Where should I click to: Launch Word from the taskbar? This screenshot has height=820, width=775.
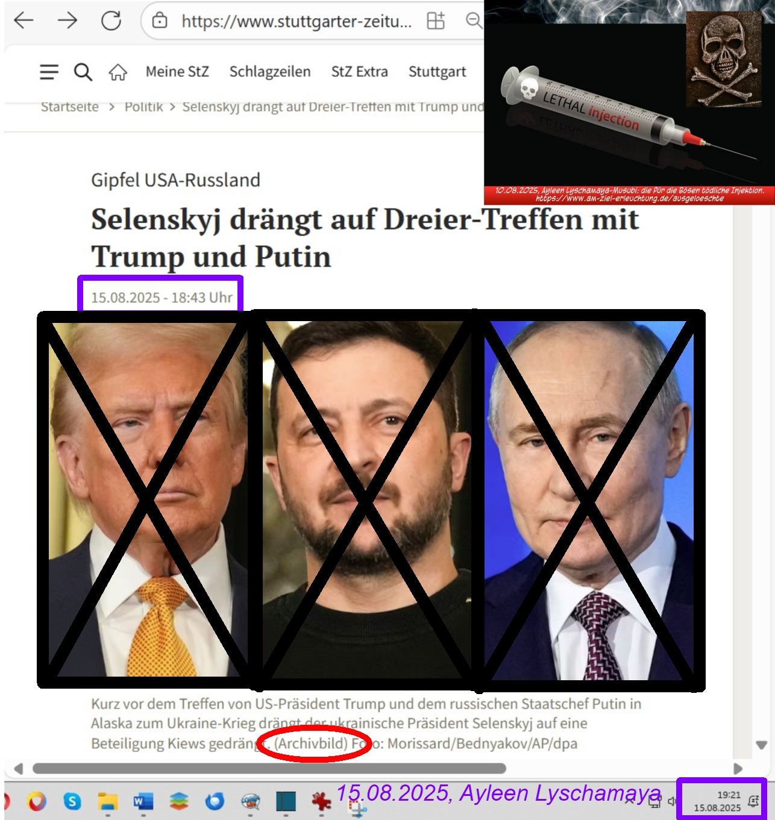[143, 801]
